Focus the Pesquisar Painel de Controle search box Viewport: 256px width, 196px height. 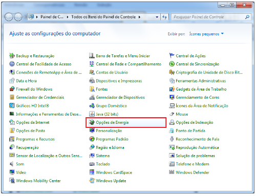click(x=211, y=17)
